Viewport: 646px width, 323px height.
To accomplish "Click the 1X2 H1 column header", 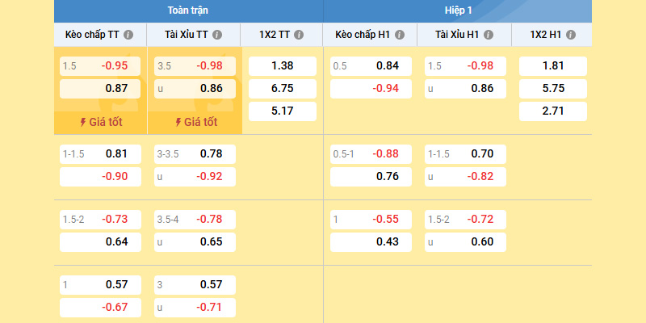I will coord(552,35).
